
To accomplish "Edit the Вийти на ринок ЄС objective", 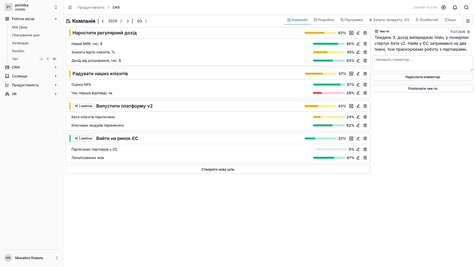I will 358,139.
